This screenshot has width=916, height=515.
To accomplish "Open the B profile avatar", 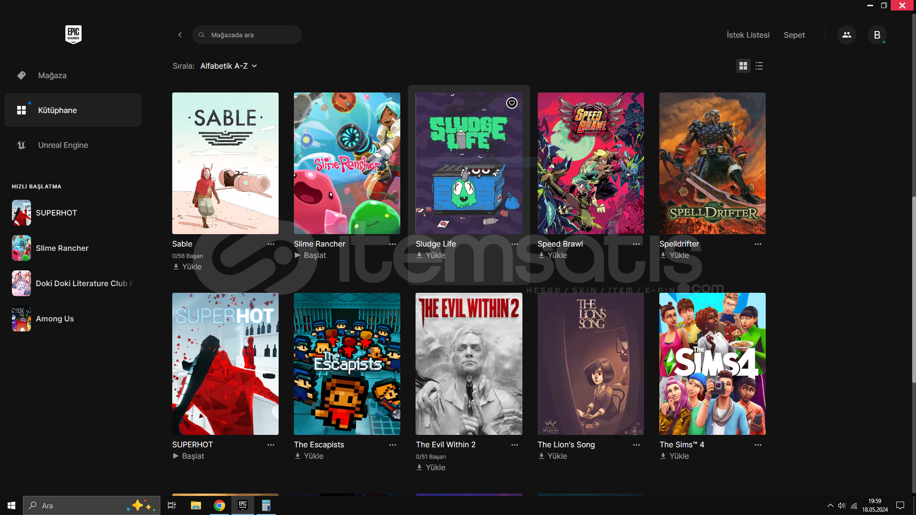I will point(877,35).
